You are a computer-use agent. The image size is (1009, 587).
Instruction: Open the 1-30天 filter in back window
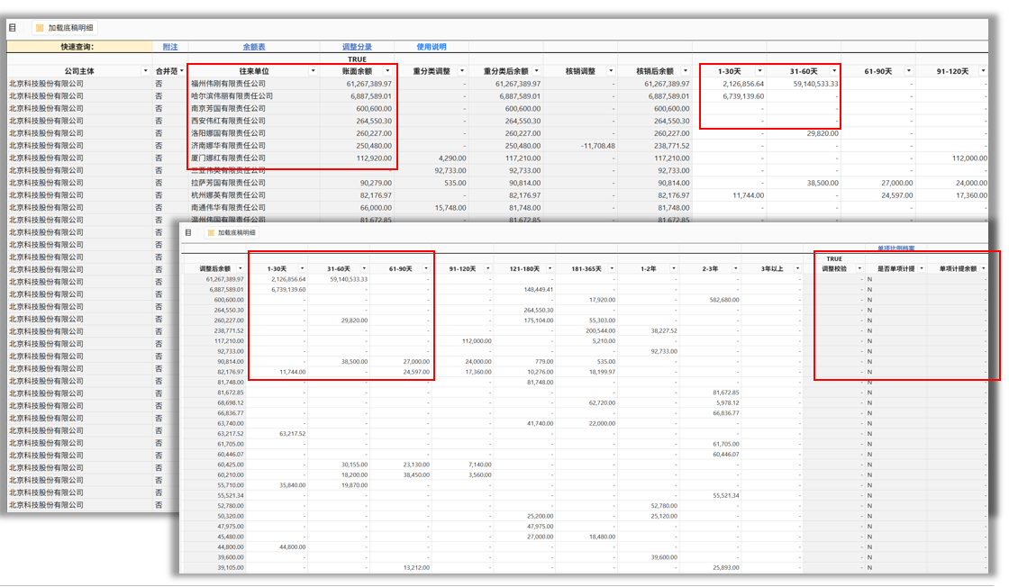click(760, 71)
